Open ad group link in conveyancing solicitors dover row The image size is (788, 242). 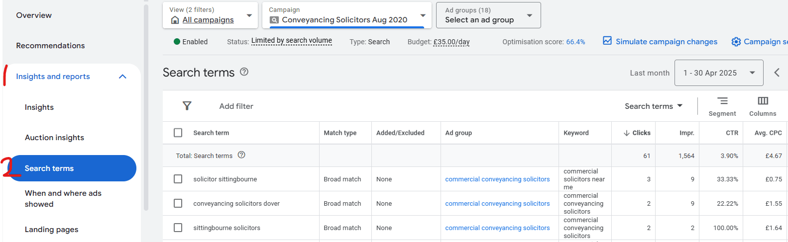point(497,203)
